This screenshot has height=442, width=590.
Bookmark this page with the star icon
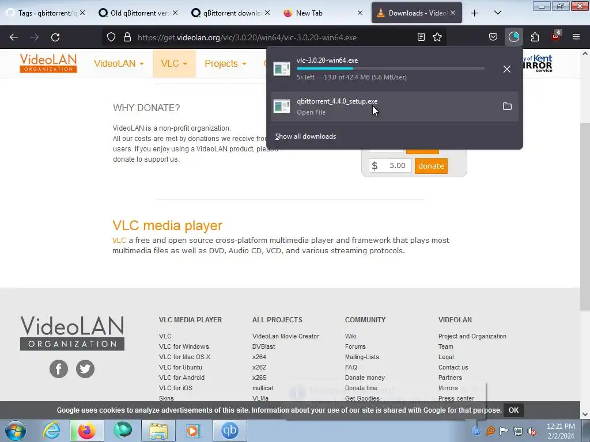coord(437,37)
